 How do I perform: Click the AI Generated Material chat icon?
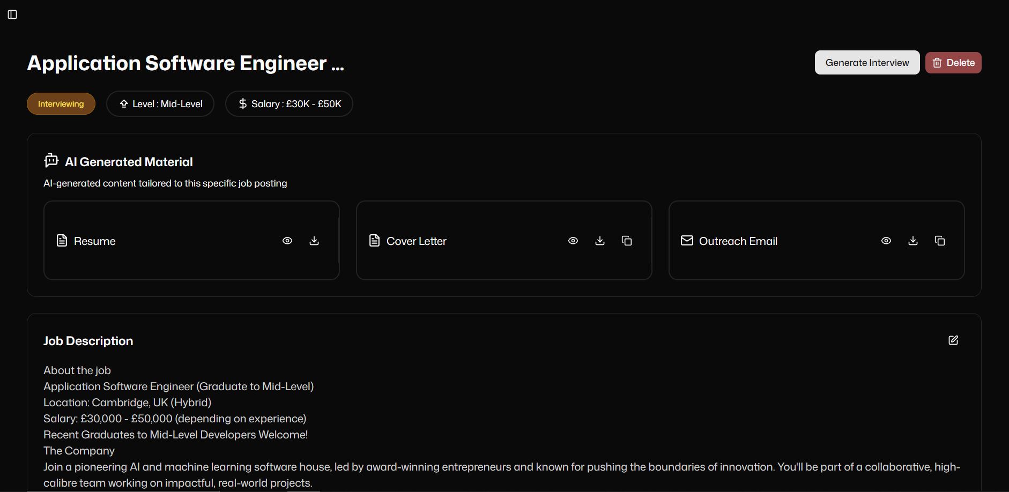[51, 160]
